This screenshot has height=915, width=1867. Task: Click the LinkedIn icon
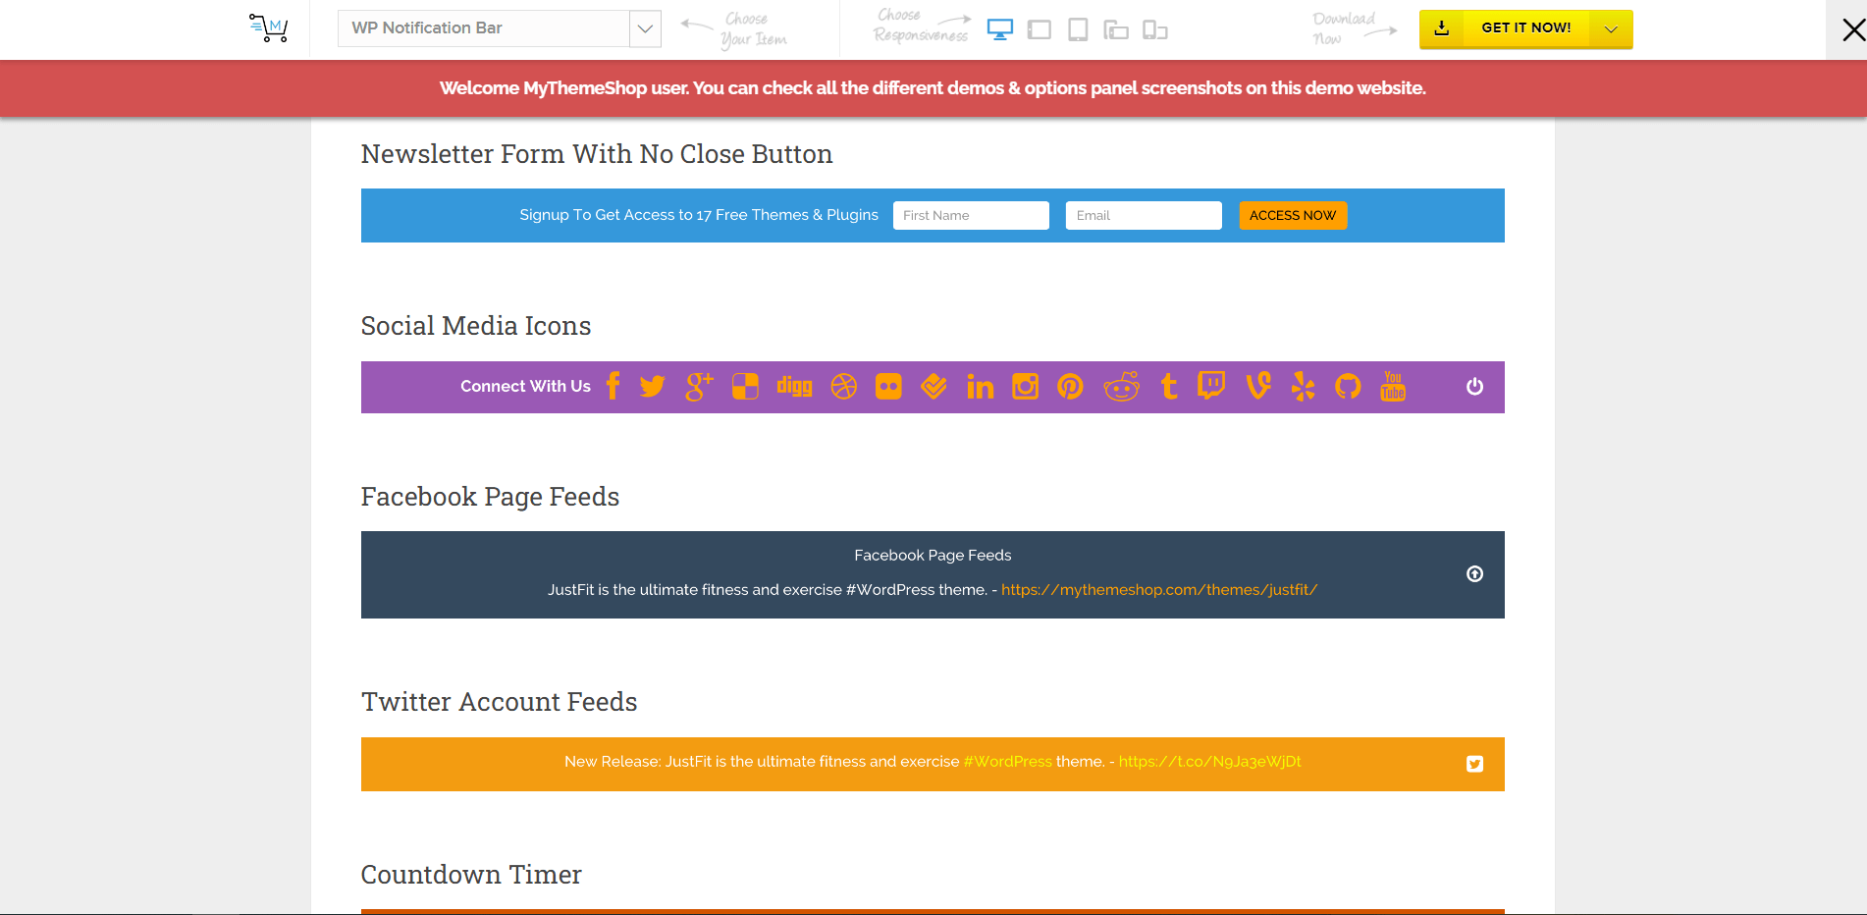tap(980, 387)
